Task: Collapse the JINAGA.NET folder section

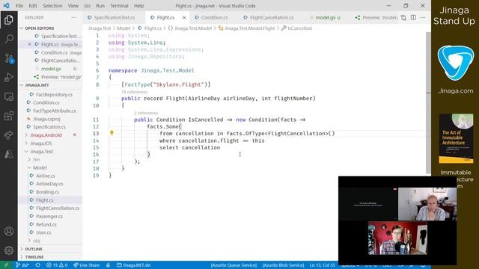Action: click(x=37, y=85)
